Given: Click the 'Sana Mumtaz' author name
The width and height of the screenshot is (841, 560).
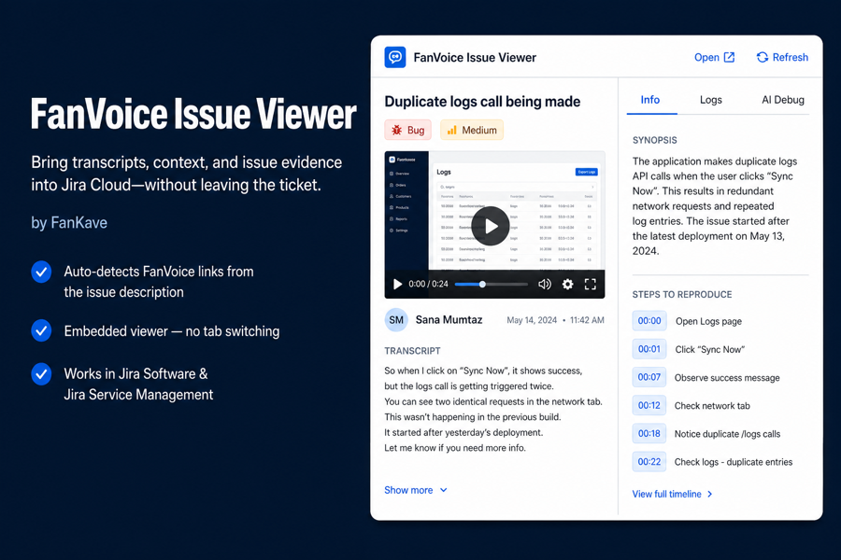Looking at the screenshot, I should coord(449,320).
